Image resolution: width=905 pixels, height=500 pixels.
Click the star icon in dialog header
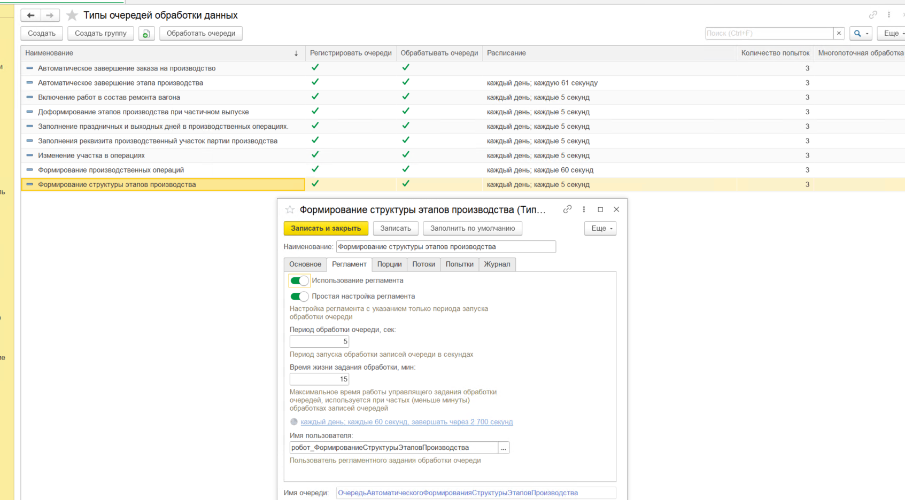290,209
